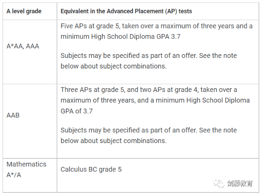Select 'Equivalent in the Advanced Placement (AP) tests' header
The height and width of the screenshot is (195, 261).
point(126,11)
